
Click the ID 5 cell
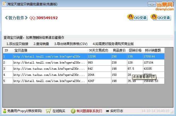point(8,81)
